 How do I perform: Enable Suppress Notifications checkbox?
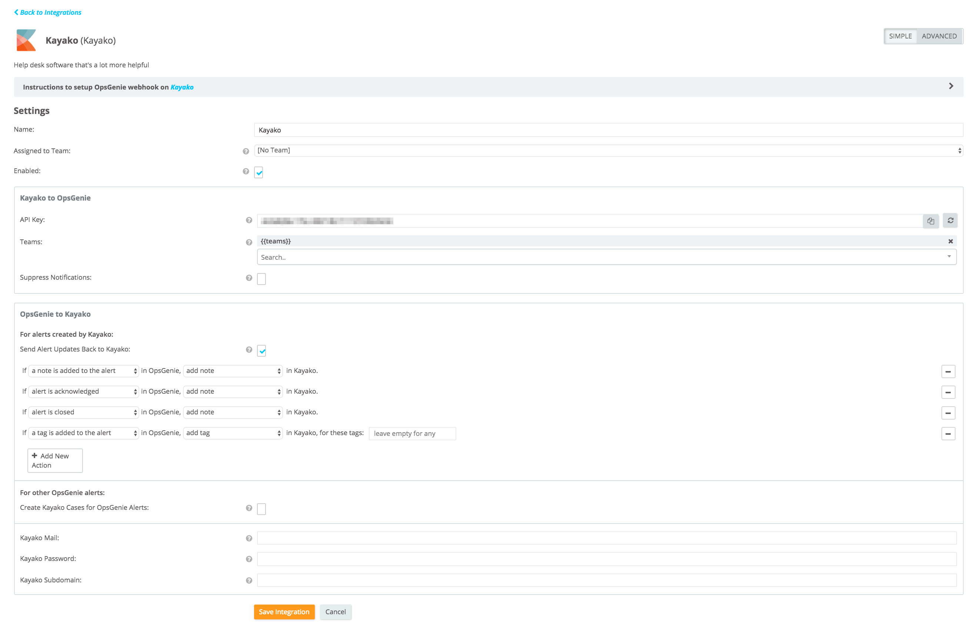(261, 279)
